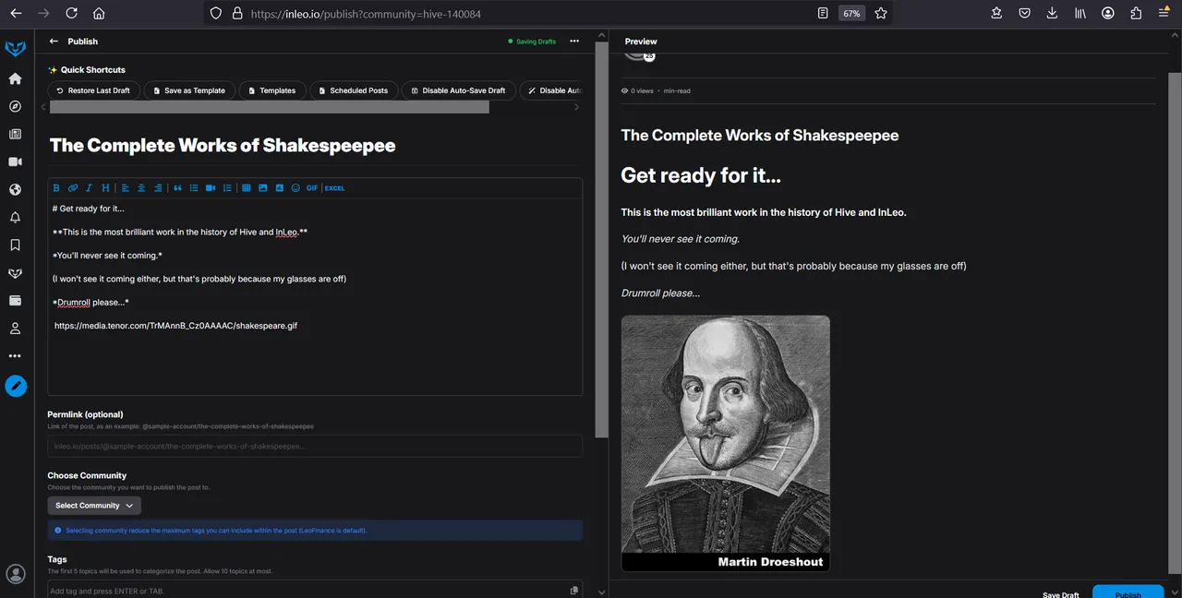
Task: Align text left in the editor
Action: (x=126, y=188)
